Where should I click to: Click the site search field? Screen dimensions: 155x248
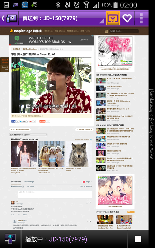pyautogui.click(x=124, y=31)
